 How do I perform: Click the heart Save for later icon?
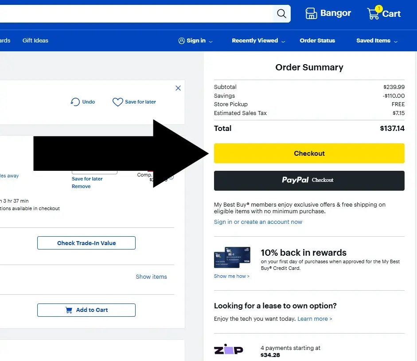117,102
